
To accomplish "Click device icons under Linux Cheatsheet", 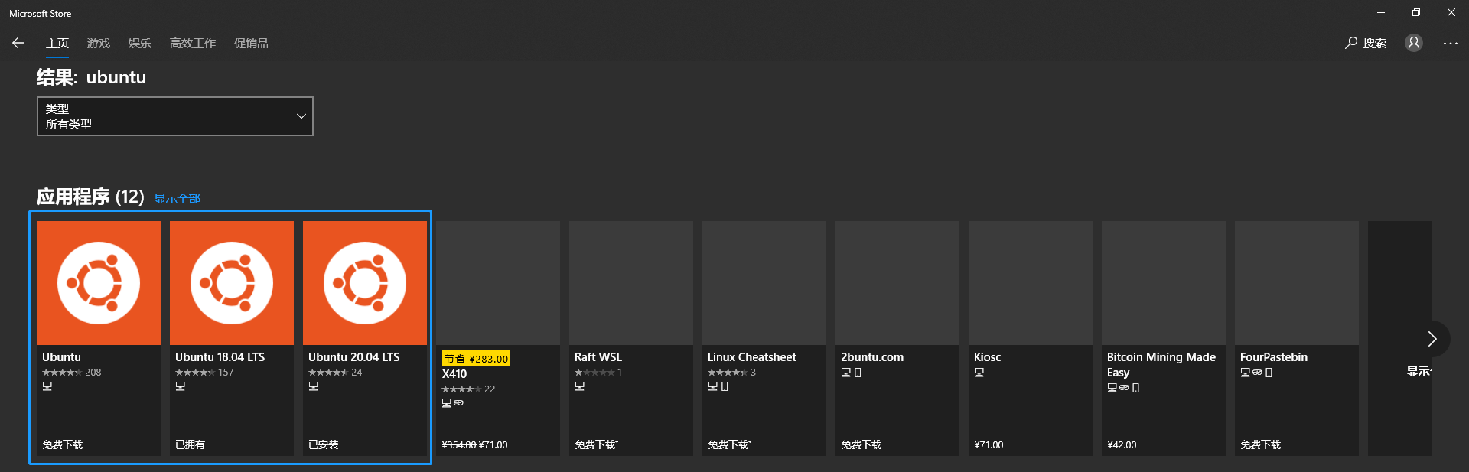I will pyautogui.click(x=718, y=386).
